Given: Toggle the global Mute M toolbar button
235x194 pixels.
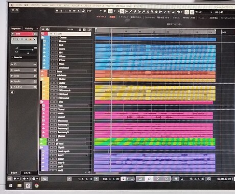Looking at the screenshot, I should 57,11.
